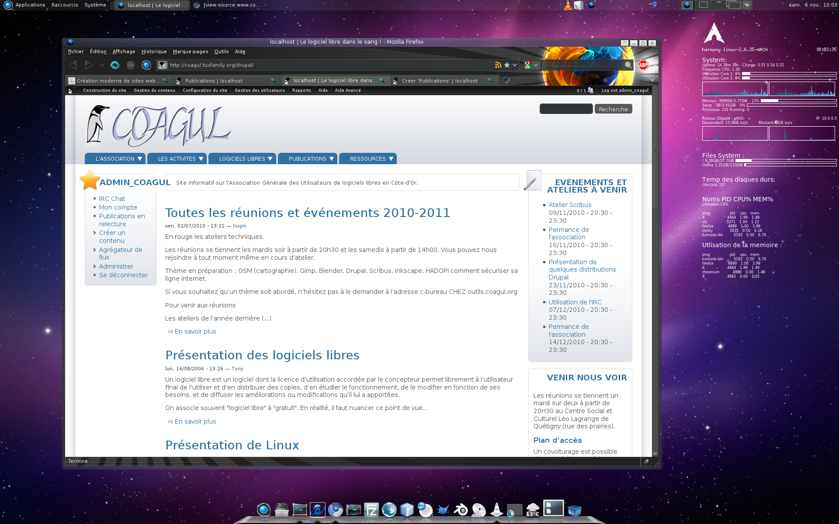Click the home globe button in toolbar
Viewport: 839px width, 524px height.
(x=146, y=65)
